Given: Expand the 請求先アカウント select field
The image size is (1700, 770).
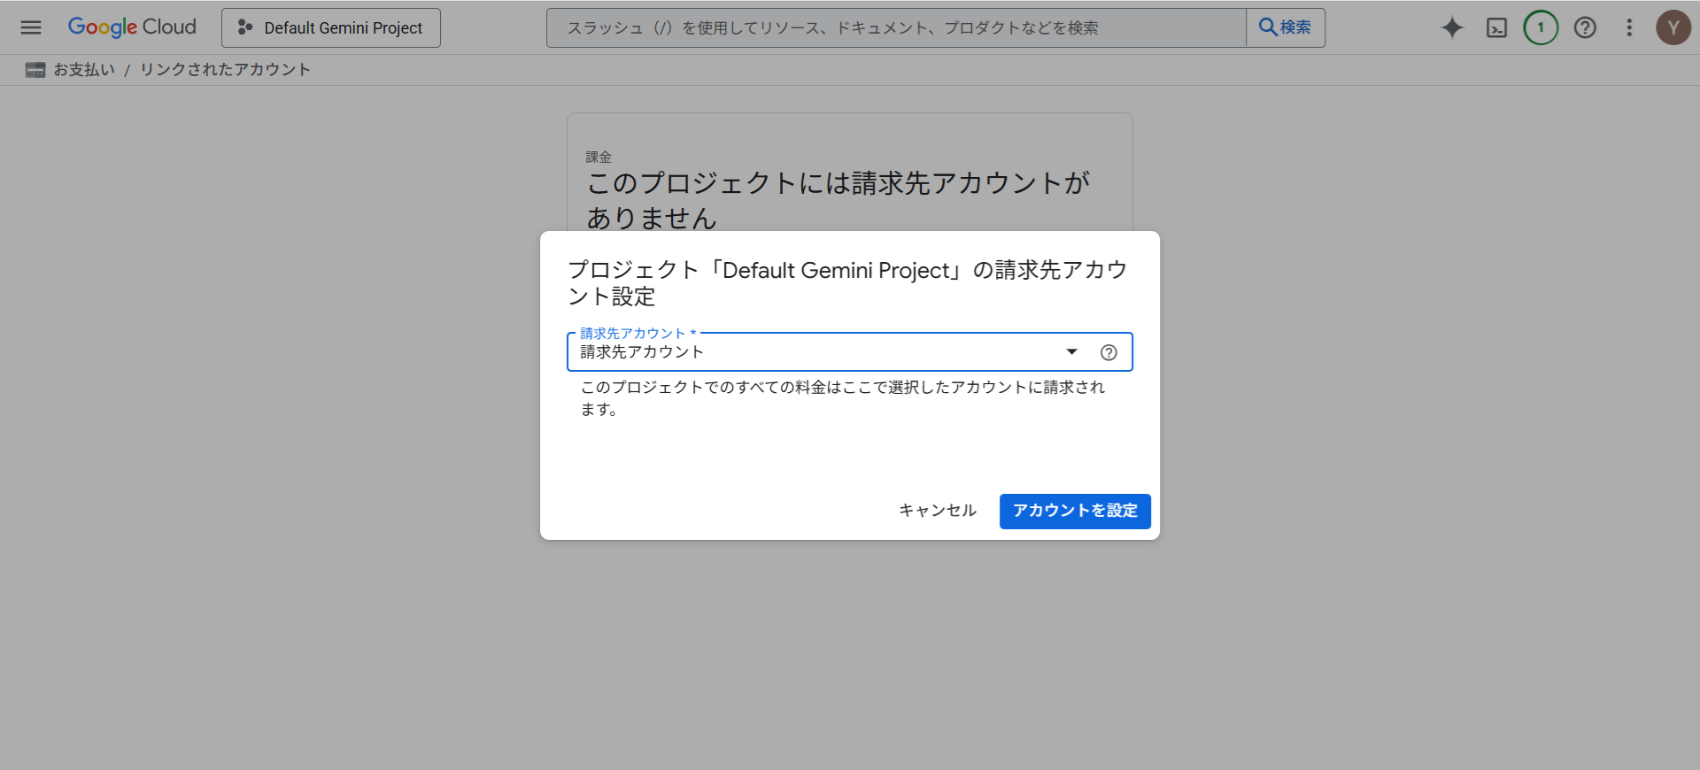Looking at the screenshot, I should coord(815,352).
